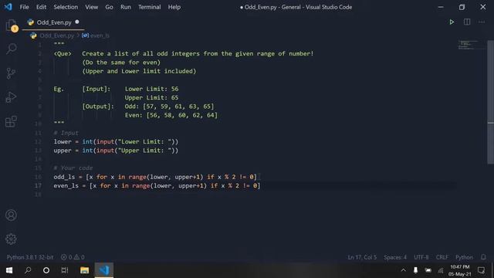The height and width of the screenshot is (278, 494).
Task: Open the Edit menu
Action: [41, 7]
